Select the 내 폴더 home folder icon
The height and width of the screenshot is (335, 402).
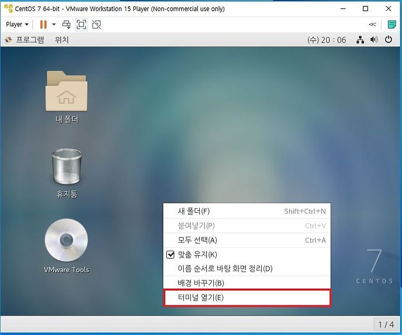point(66,97)
